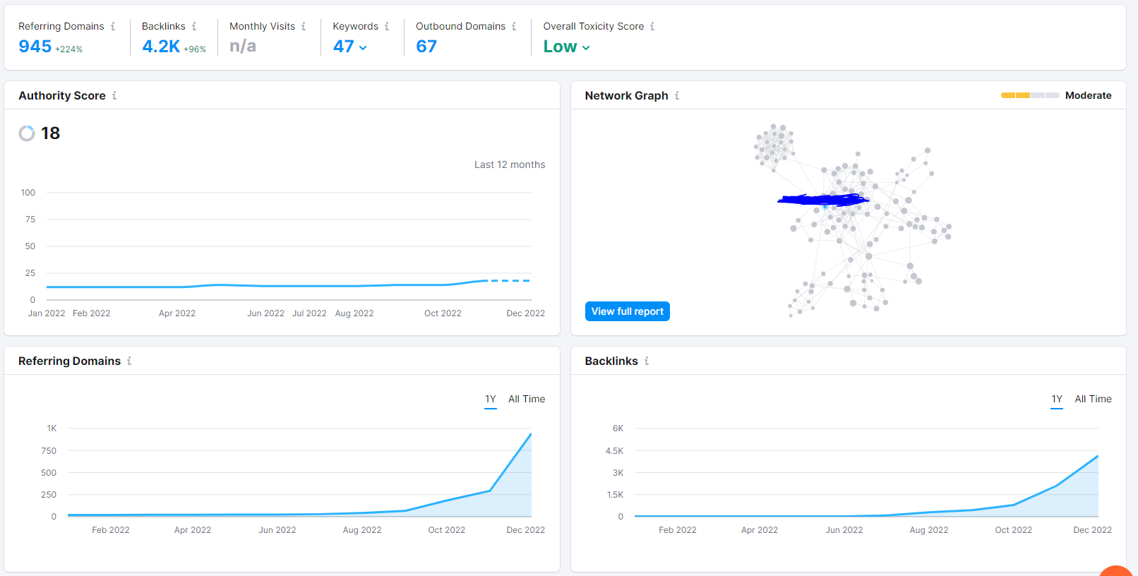
Task: Open the 945 referring domains link
Action: click(35, 47)
